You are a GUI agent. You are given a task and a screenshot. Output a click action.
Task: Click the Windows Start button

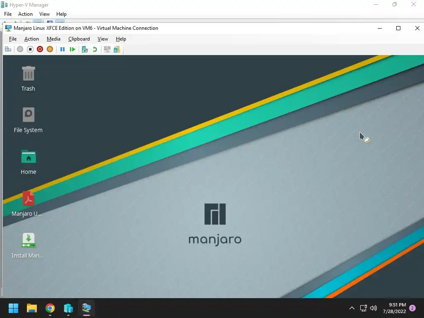[x=13, y=308]
